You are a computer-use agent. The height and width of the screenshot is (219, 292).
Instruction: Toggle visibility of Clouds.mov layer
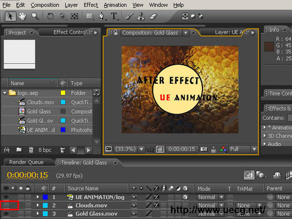[6, 206]
